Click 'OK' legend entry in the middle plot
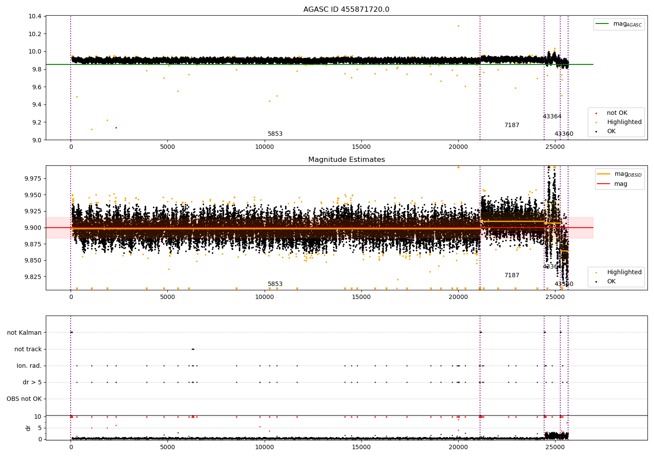 pyautogui.click(x=611, y=282)
